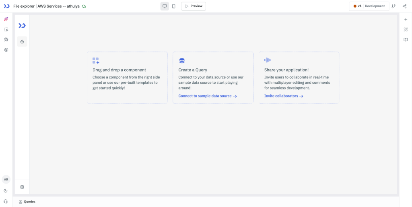Click the share icon in header

[404, 6]
